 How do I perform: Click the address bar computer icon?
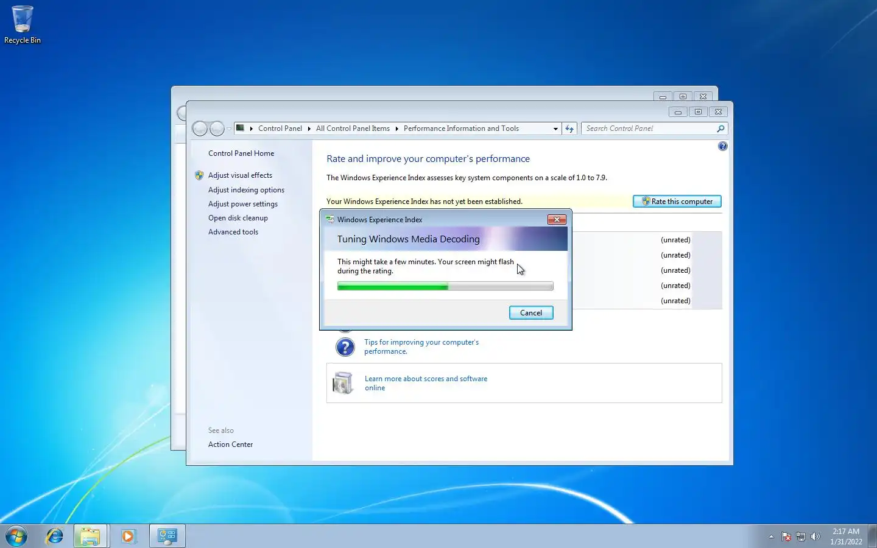tap(241, 128)
